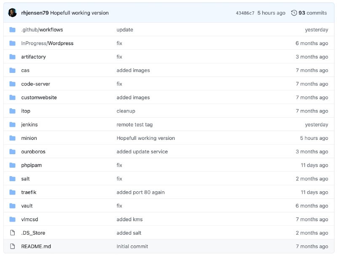This screenshot has width=337, height=257.
Task: Click the code-server folder icon
Action: 13,84
